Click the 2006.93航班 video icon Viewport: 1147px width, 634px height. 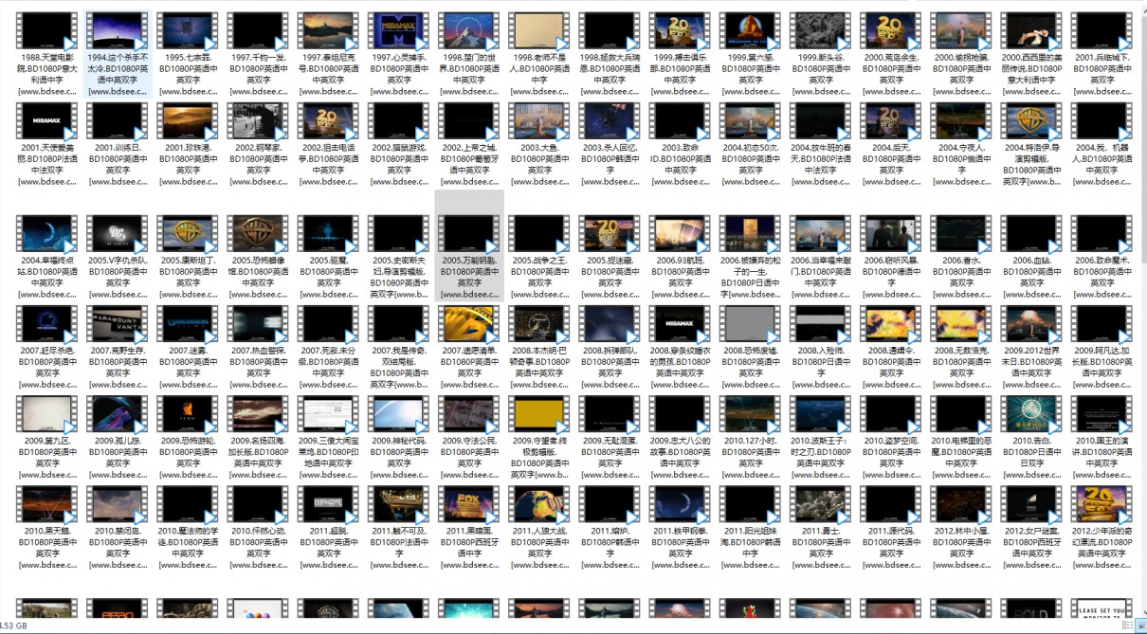[680, 234]
